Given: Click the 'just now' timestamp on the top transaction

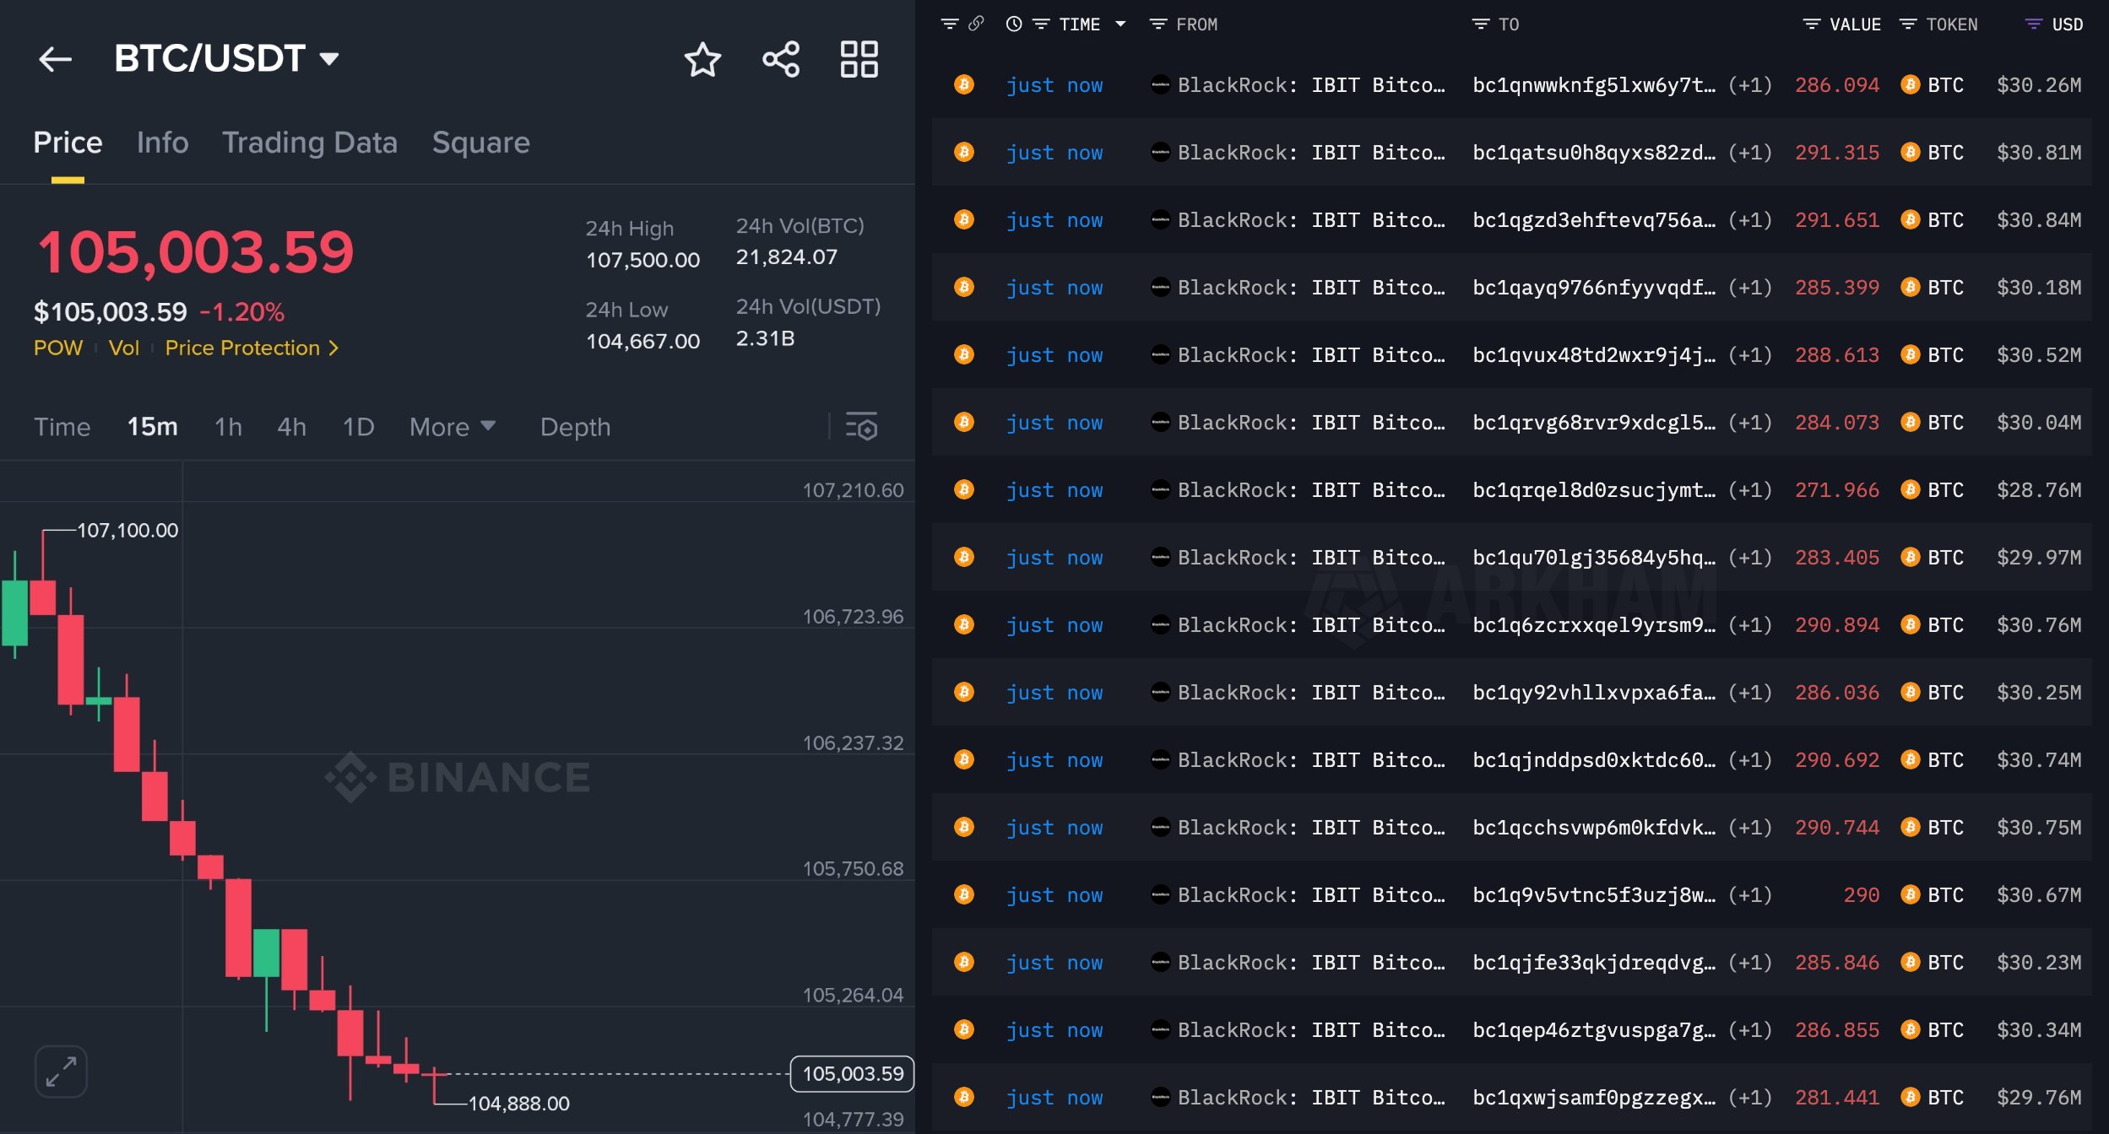Looking at the screenshot, I should tap(1054, 84).
